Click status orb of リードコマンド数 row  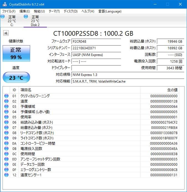click(x=6, y=133)
